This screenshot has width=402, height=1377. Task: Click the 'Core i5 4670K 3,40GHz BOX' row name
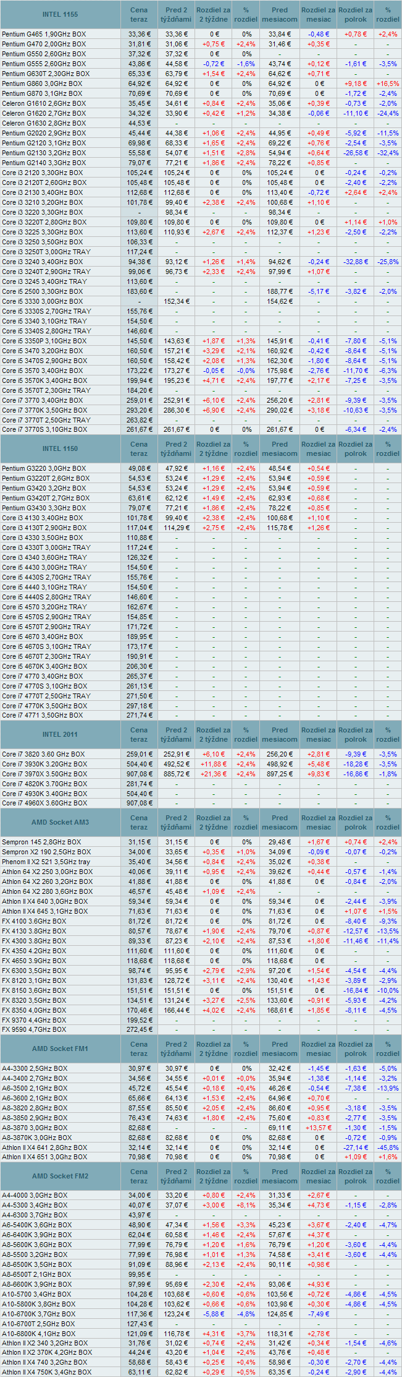[44, 666]
